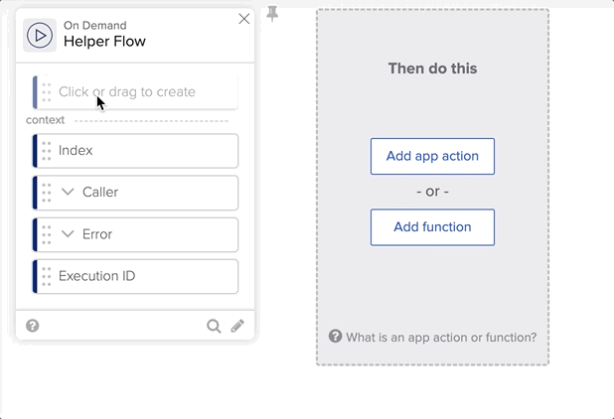
Task: Click the 'Click or drag to create' field
Action: (139, 92)
